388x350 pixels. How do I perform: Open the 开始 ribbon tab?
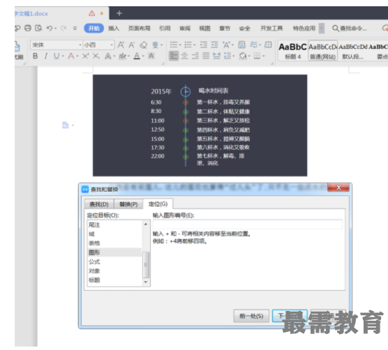point(94,28)
